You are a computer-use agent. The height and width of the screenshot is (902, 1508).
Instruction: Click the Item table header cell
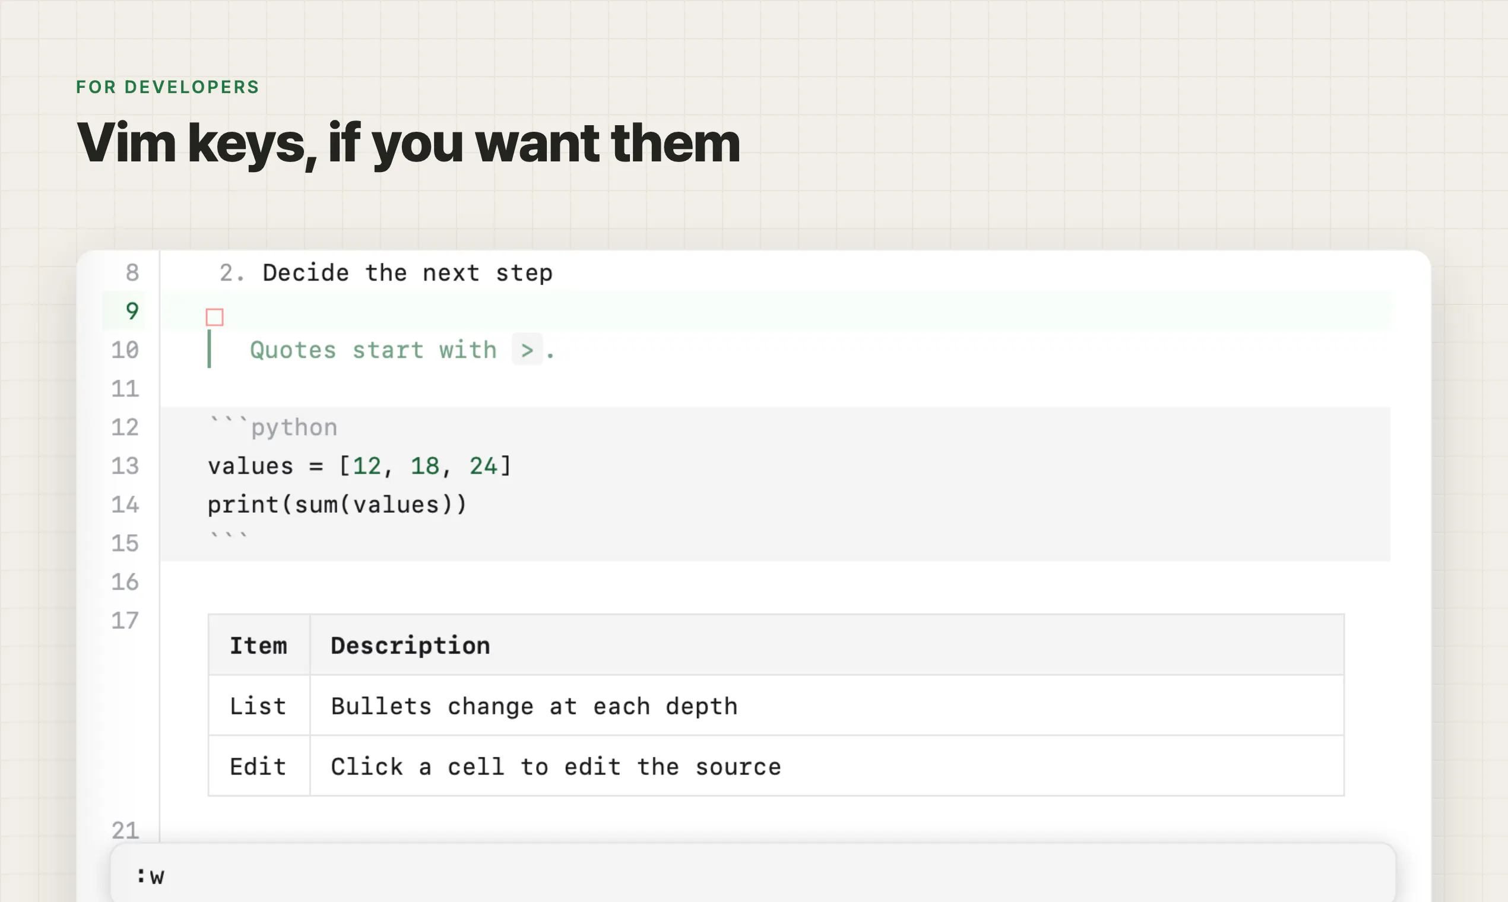pos(259,645)
